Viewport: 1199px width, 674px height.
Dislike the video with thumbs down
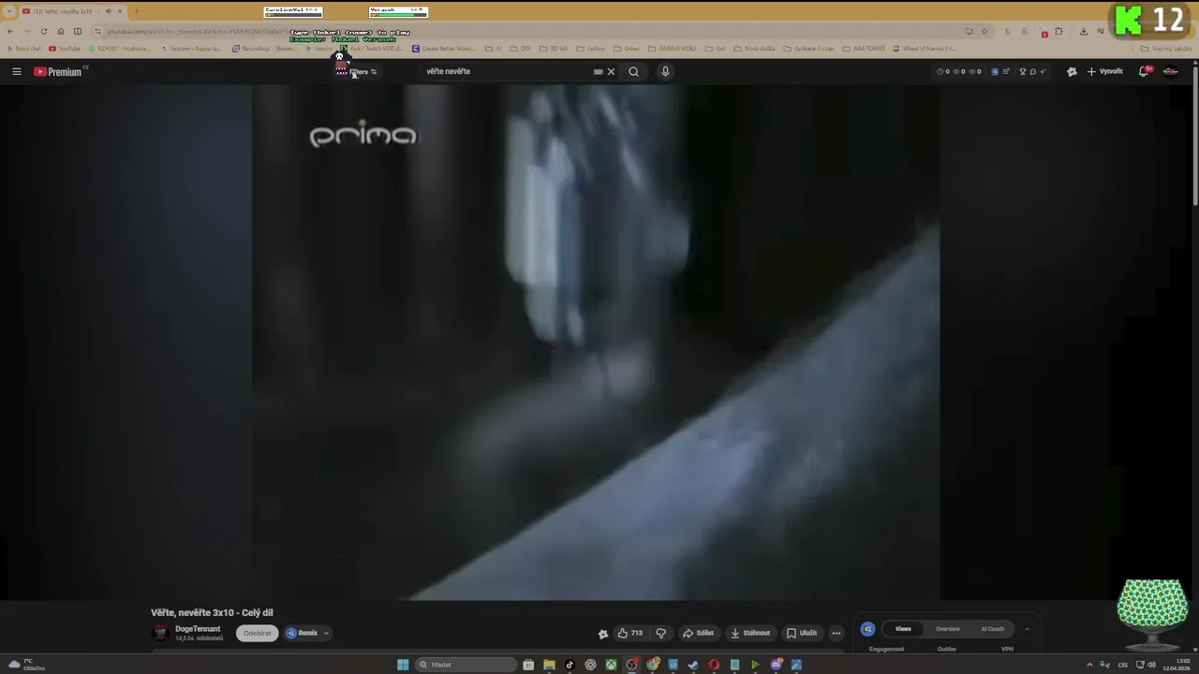click(660, 633)
